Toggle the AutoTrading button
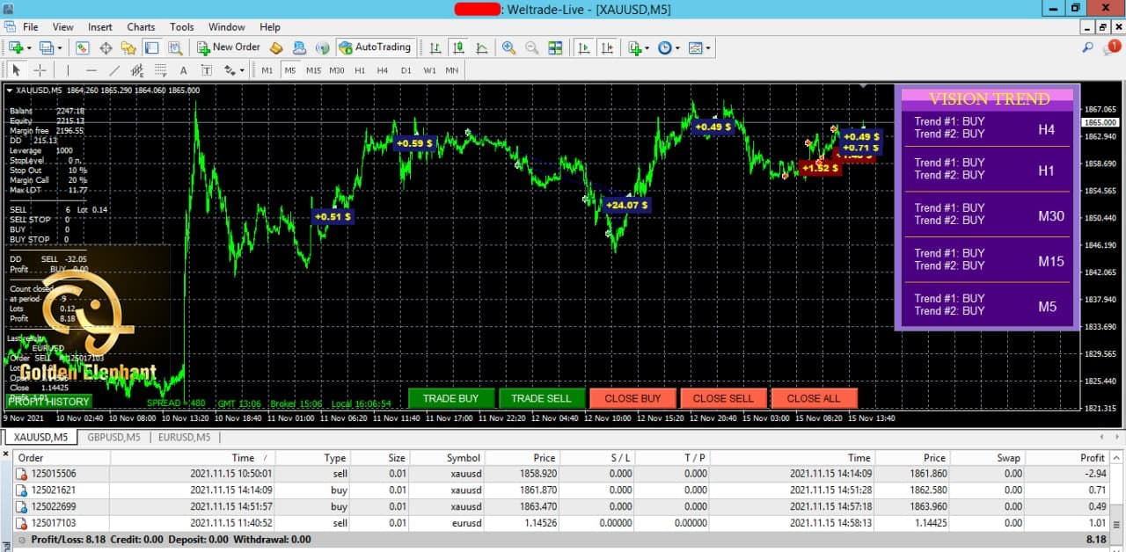 375,47
